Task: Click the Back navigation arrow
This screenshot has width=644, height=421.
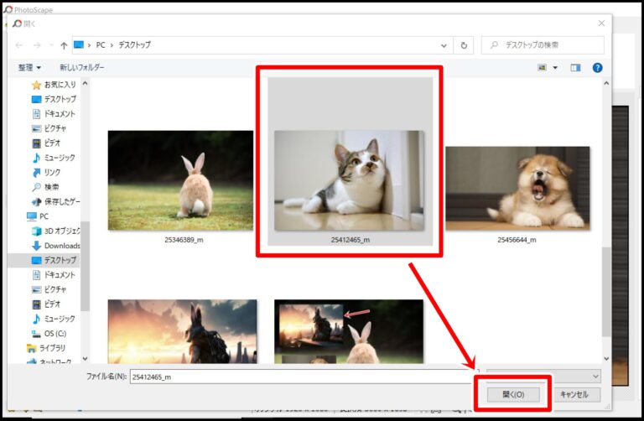Action: (x=19, y=45)
